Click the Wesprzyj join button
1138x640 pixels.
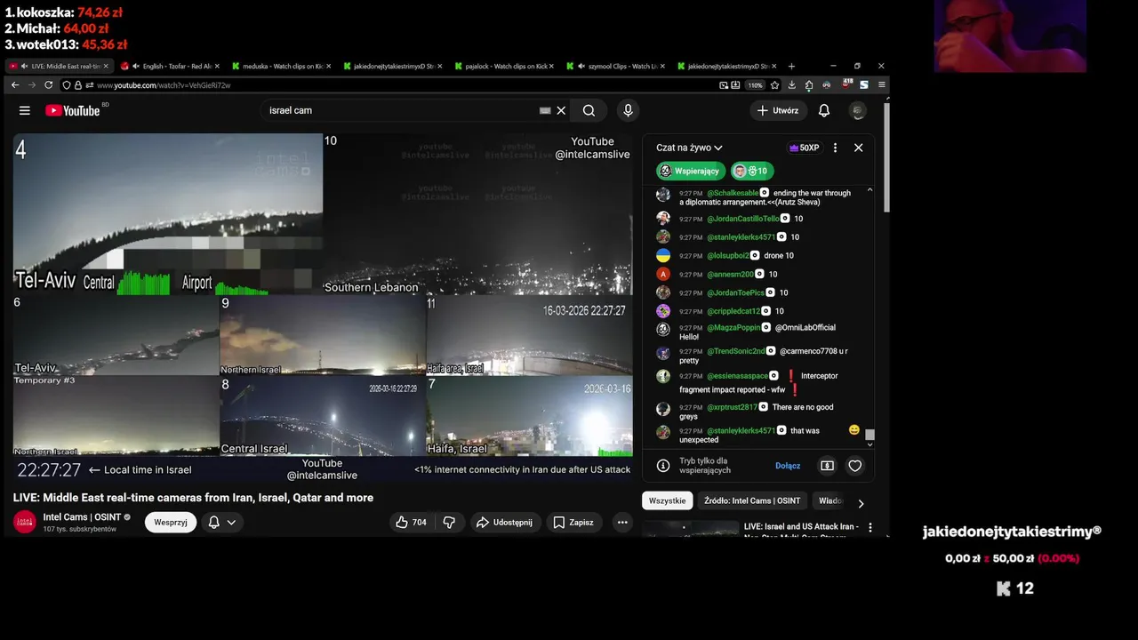pos(171,523)
